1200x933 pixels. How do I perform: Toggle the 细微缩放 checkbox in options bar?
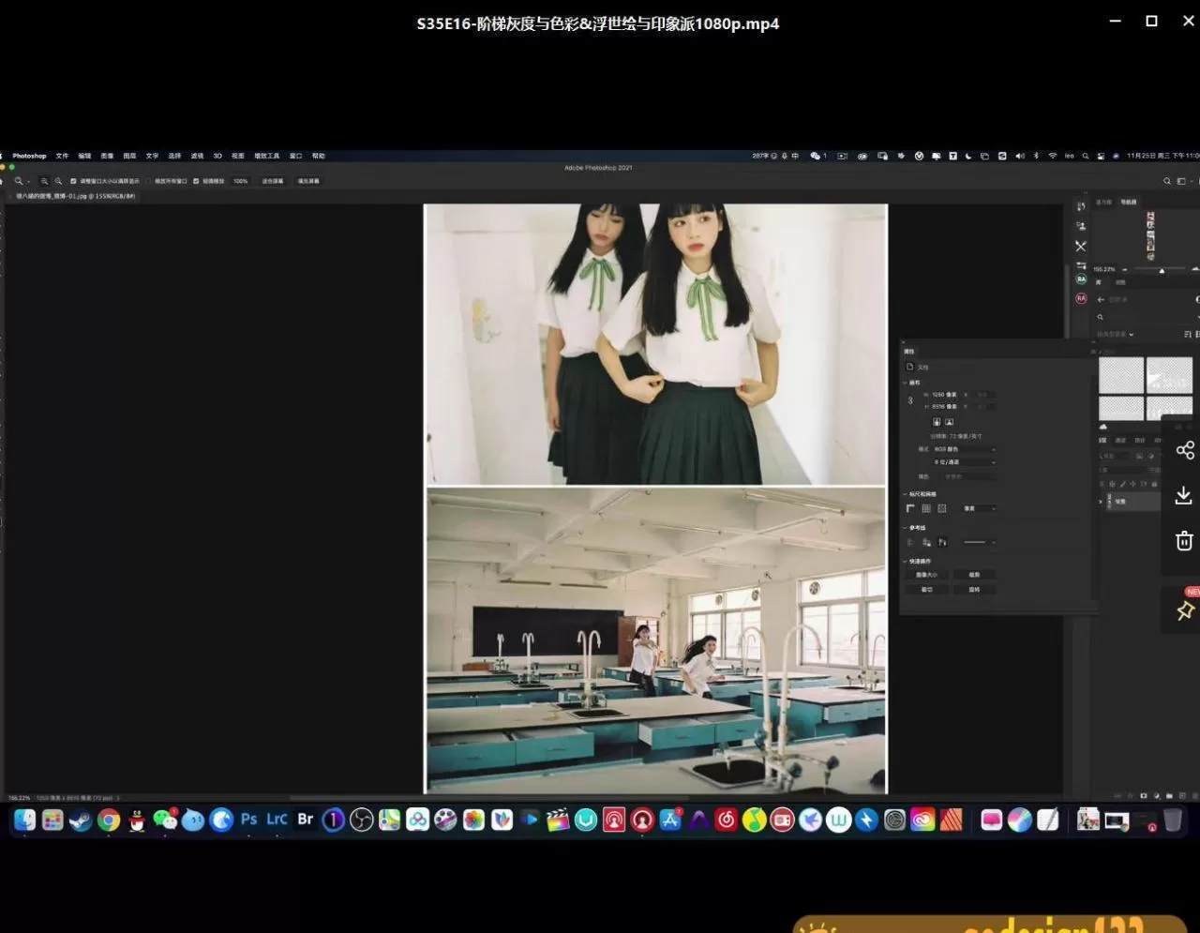click(x=195, y=181)
